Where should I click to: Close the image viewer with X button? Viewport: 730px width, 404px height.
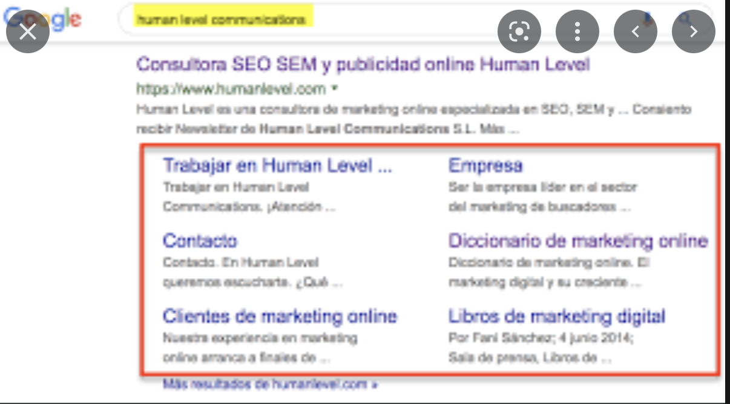28,31
